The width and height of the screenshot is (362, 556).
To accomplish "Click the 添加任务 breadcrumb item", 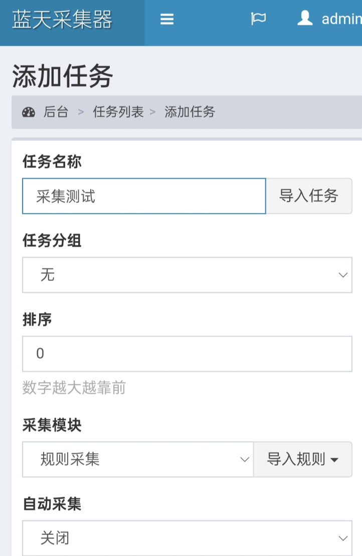I will pos(190,112).
